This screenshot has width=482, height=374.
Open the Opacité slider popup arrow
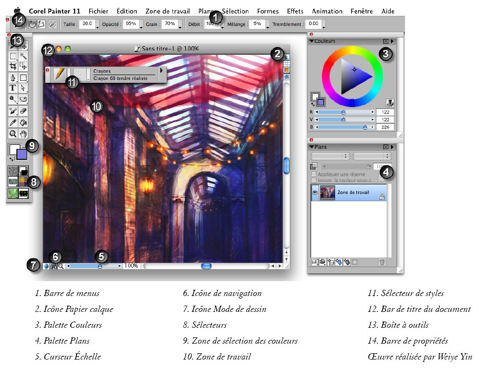coord(142,25)
